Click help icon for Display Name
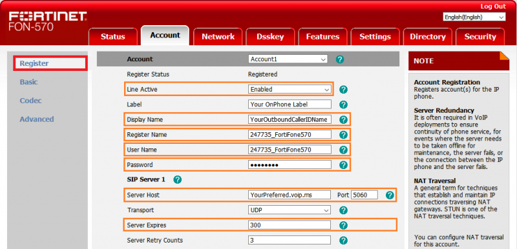The image size is (517, 249). (x=344, y=120)
